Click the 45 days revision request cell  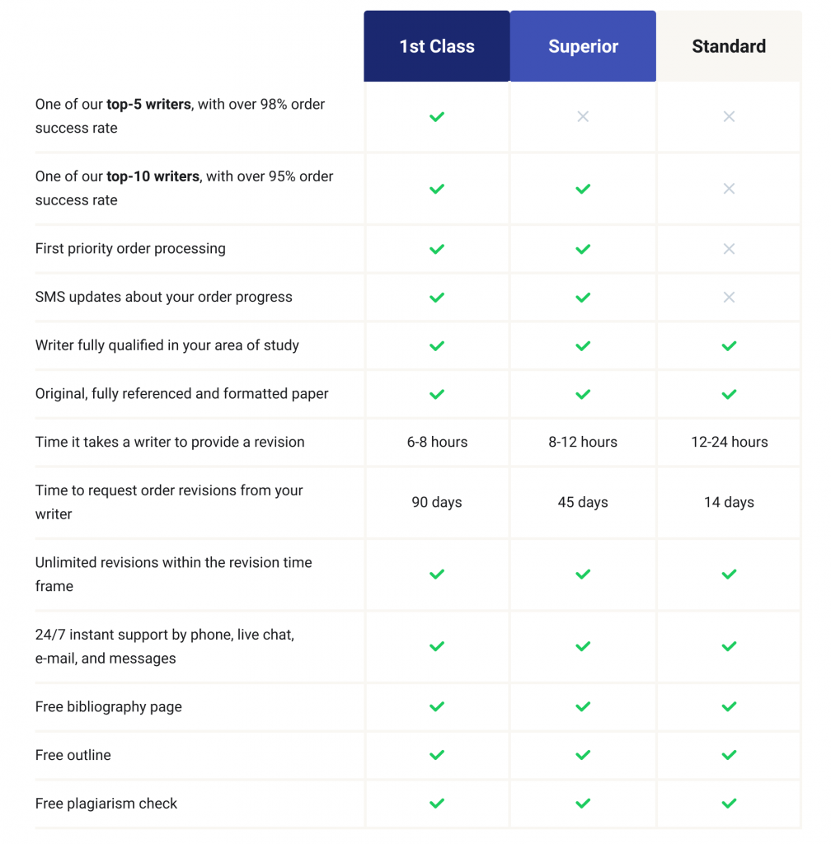point(583,503)
